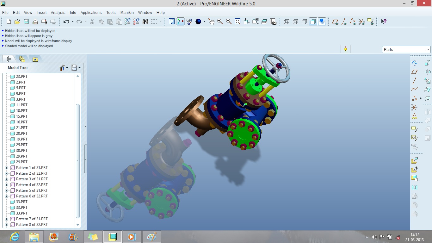Regenerate the model icon
This screenshot has height=243, width=432.
point(128,22)
